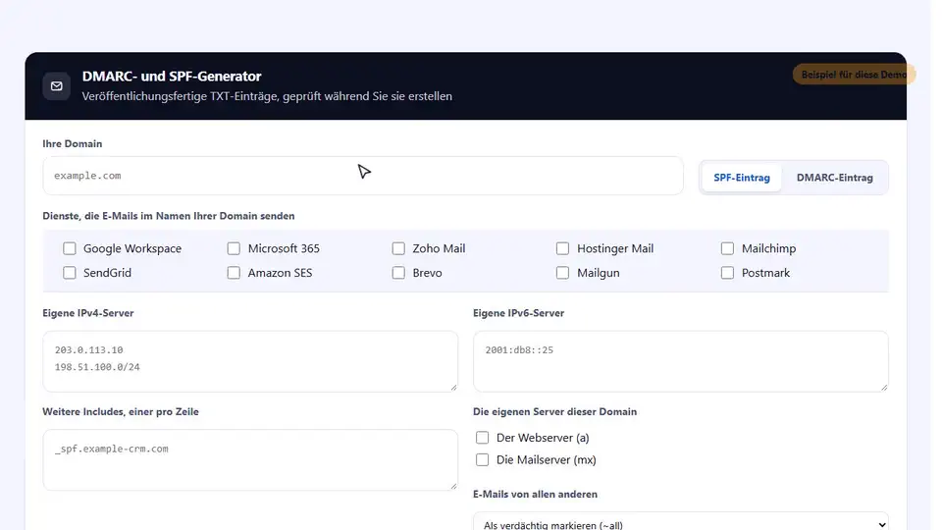Click the envelope icon in the header

click(57, 86)
